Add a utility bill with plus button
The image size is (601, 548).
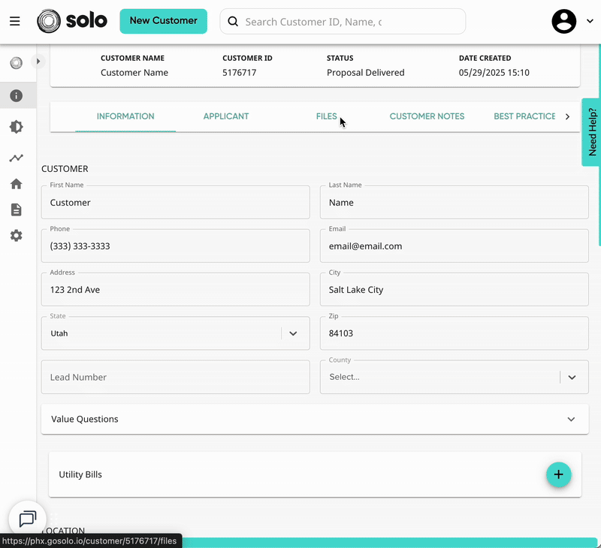tap(558, 474)
